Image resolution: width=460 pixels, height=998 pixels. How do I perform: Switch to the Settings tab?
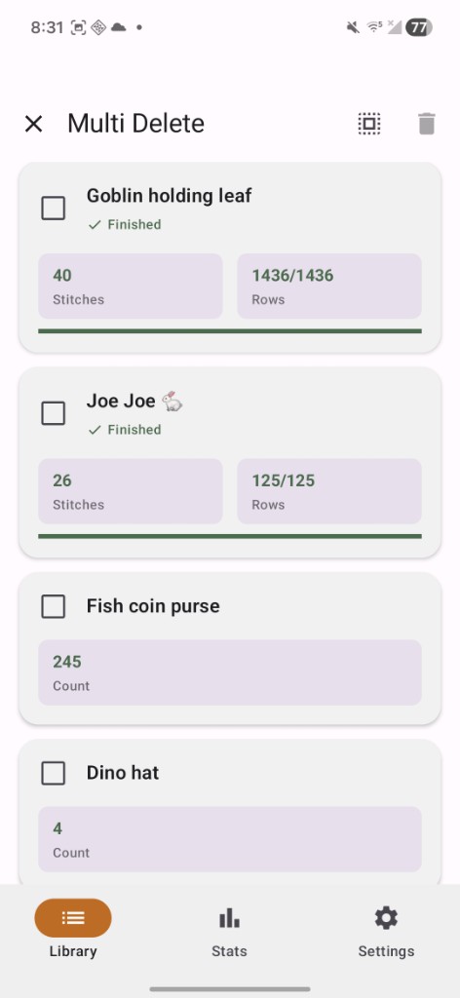click(x=386, y=929)
